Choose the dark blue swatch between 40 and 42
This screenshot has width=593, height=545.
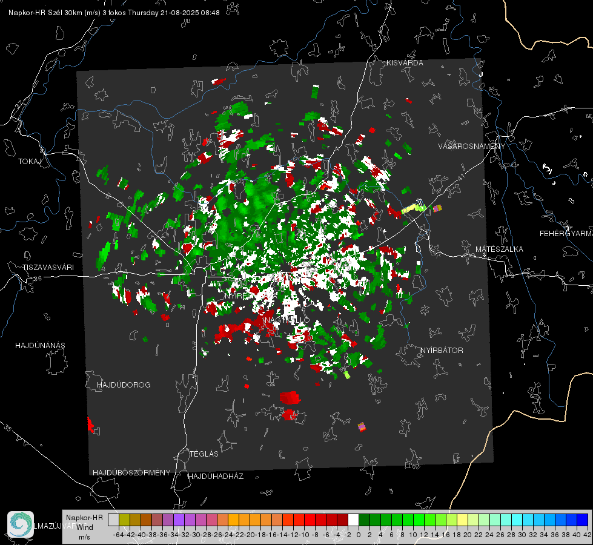[583, 520]
